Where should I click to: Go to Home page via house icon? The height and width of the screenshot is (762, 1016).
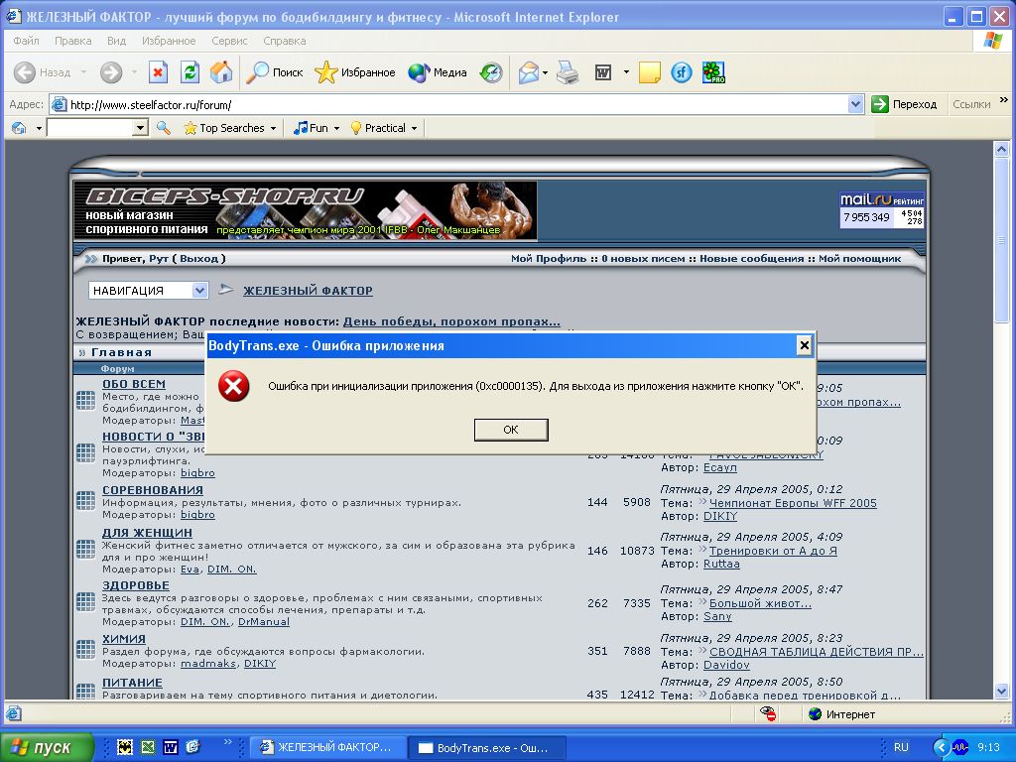(x=221, y=72)
